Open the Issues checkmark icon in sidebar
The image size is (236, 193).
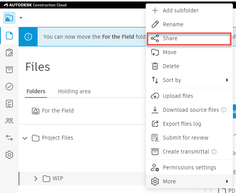point(9,87)
